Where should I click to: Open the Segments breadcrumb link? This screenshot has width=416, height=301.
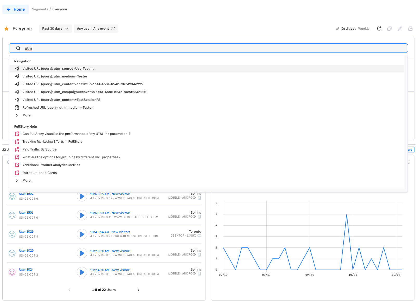[40, 9]
